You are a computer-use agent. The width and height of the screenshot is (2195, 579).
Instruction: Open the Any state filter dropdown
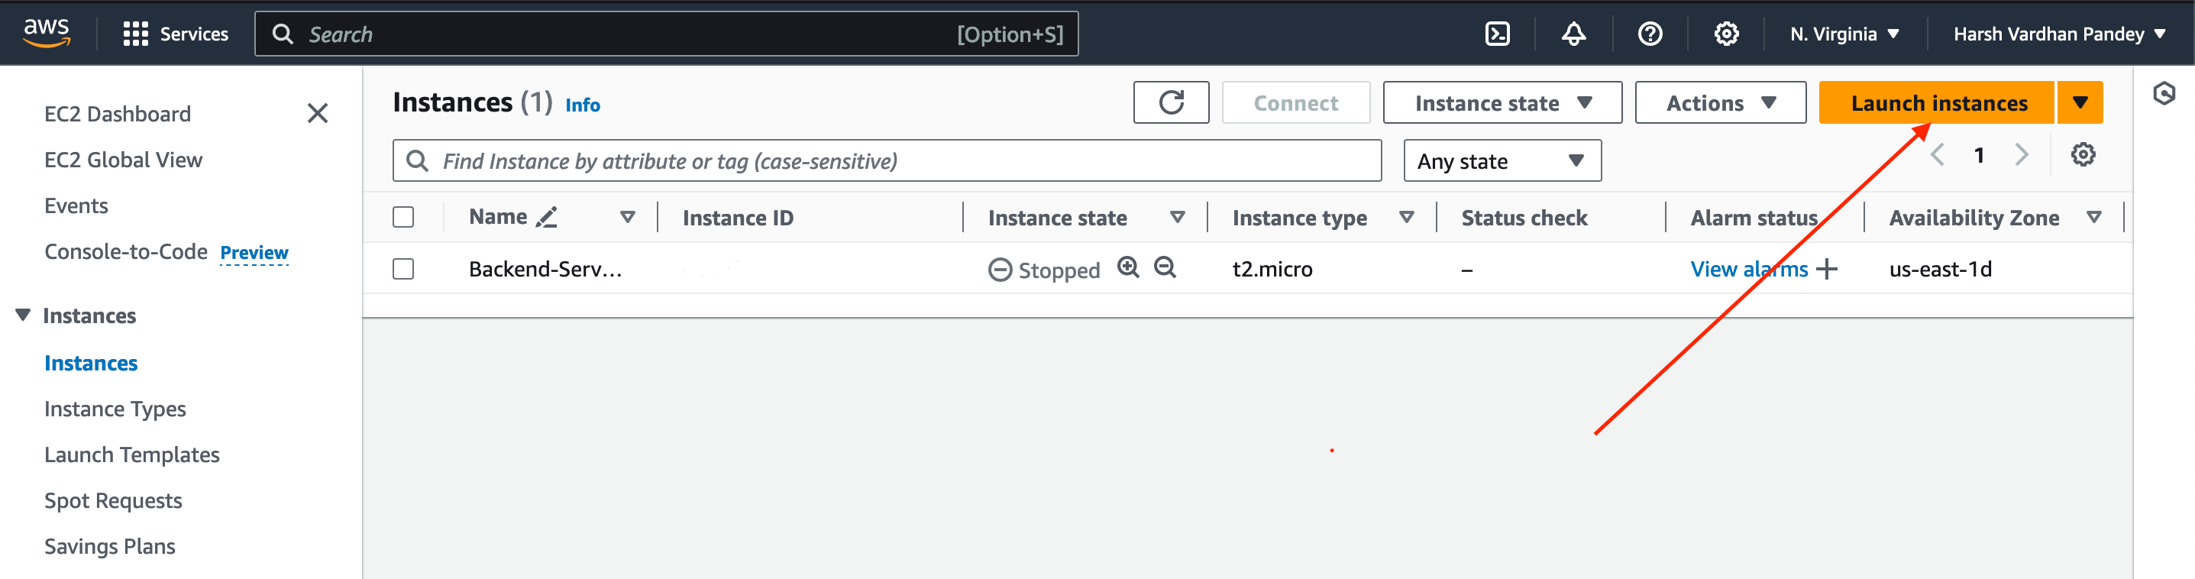[1502, 161]
